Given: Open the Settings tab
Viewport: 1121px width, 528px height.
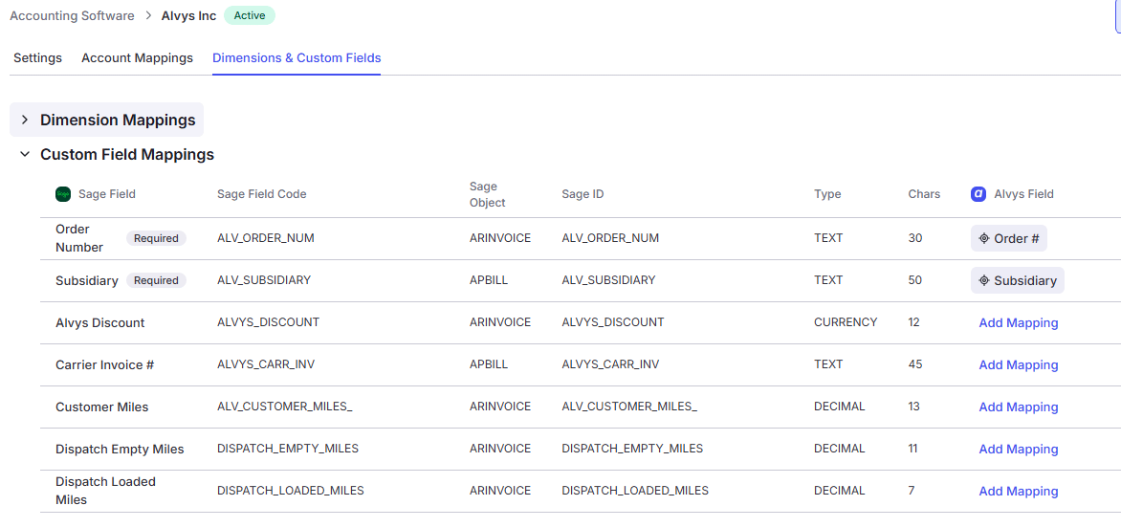Looking at the screenshot, I should coord(38,58).
